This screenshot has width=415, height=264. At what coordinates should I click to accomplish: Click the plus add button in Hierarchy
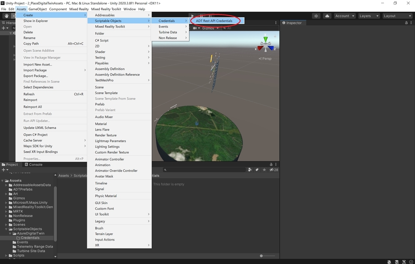[4, 28]
